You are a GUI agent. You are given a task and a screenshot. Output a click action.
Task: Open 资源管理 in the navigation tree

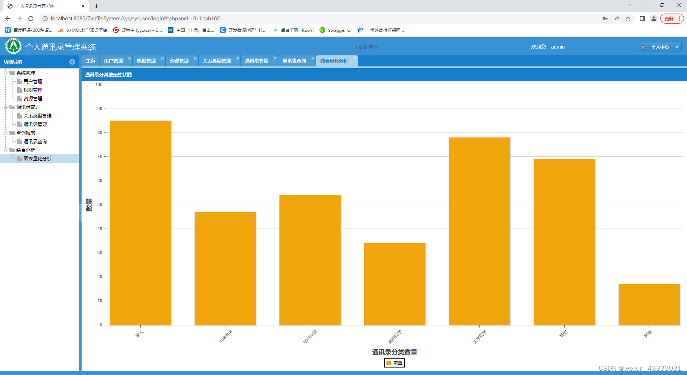(x=33, y=99)
